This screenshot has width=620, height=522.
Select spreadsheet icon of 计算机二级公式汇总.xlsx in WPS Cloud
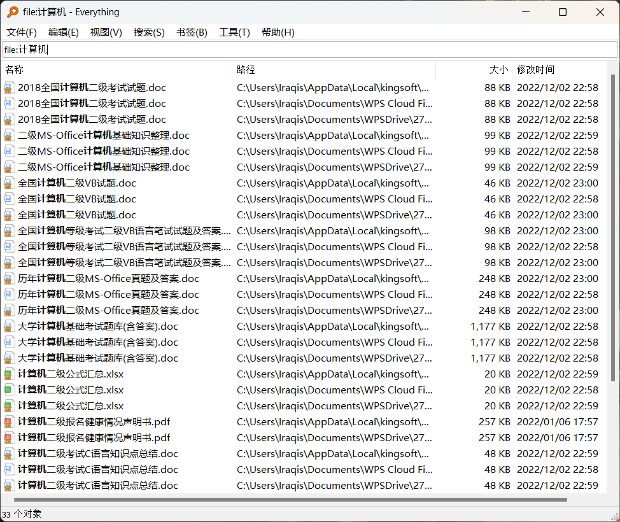pos(8,390)
